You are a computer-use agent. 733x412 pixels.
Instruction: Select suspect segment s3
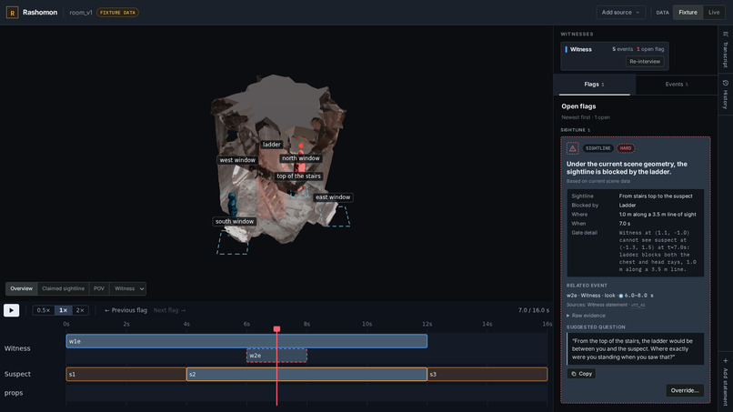point(487,374)
